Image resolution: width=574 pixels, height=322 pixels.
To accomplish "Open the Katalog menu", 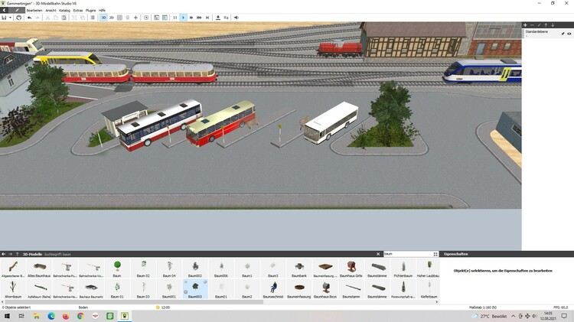I will click(65, 10).
